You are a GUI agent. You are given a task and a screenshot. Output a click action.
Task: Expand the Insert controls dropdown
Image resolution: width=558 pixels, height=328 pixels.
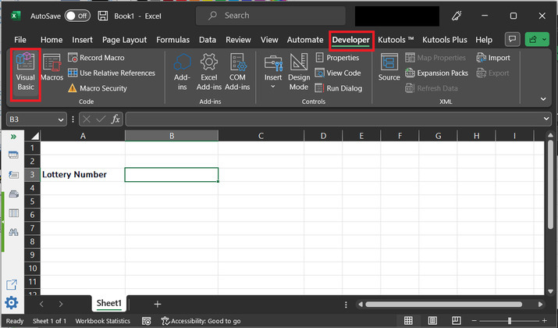coord(273,87)
